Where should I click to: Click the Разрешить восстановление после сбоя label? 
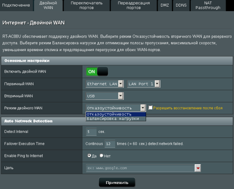[x=188, y=108]
